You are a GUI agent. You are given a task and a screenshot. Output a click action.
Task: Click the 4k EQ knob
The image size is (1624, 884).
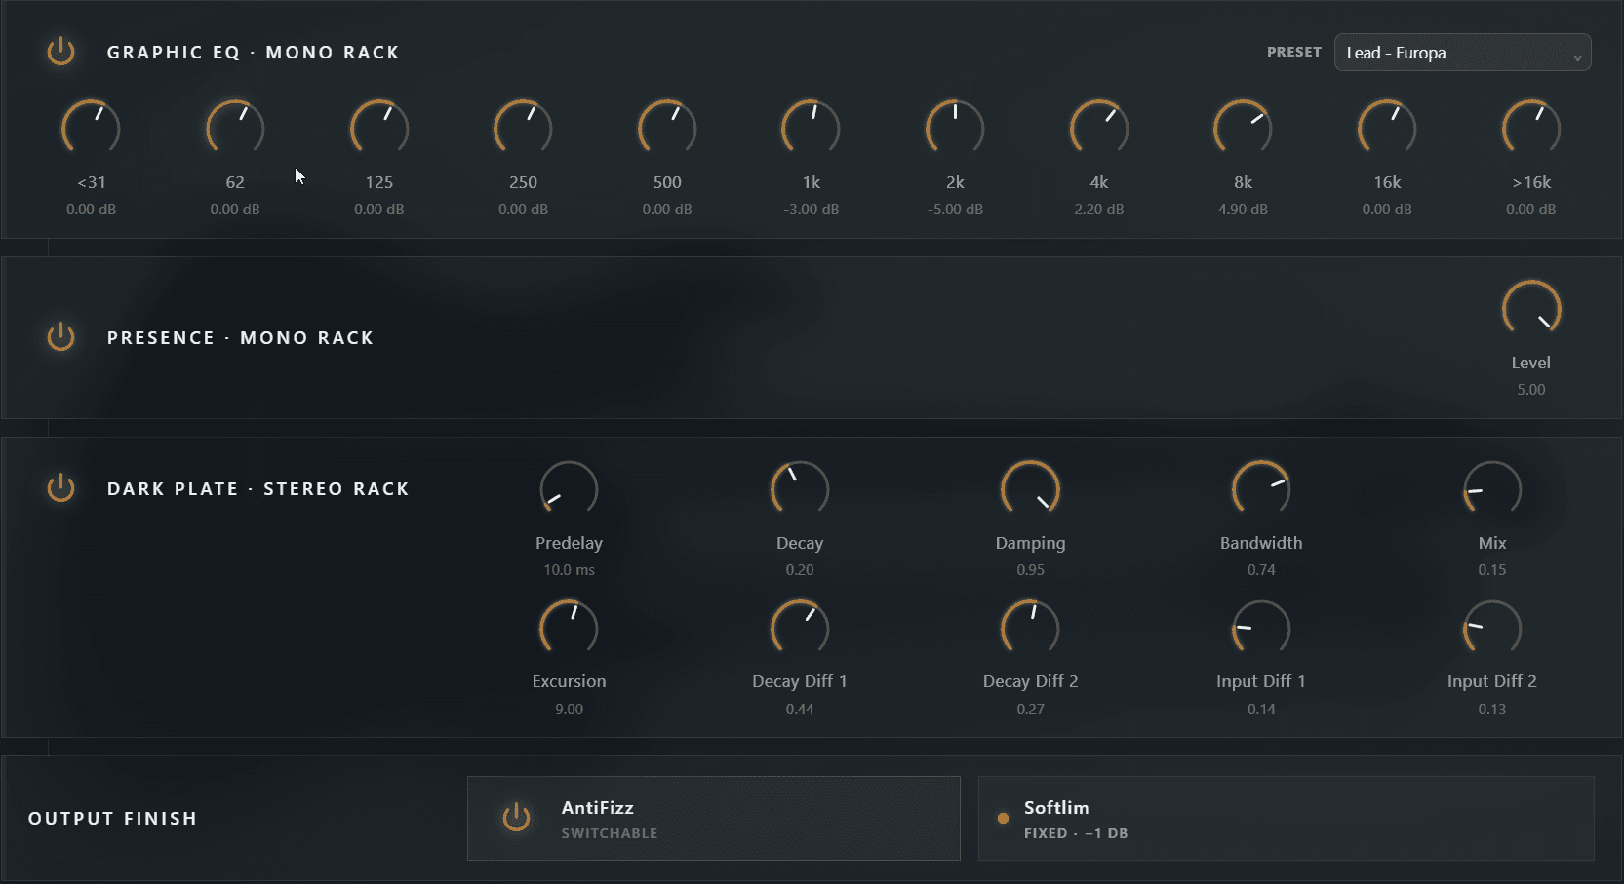click(x=1099, y=129)
